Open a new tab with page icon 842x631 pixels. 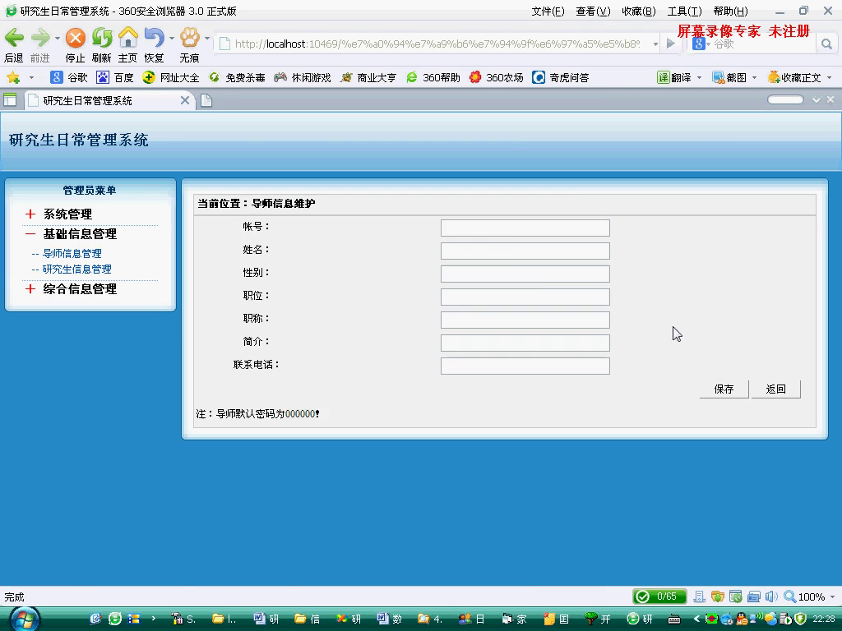pos(206,100)
